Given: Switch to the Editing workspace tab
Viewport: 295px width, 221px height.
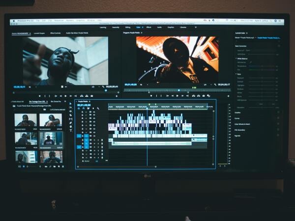Looking at the screenshot, I should coord(127,28).
